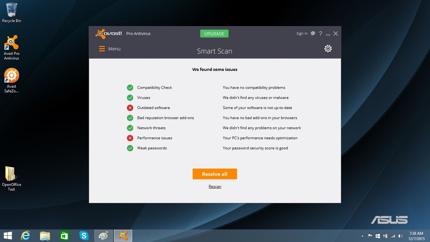Click the Resolve all button
The image size is (430, 242).
(x=215, y=174)
